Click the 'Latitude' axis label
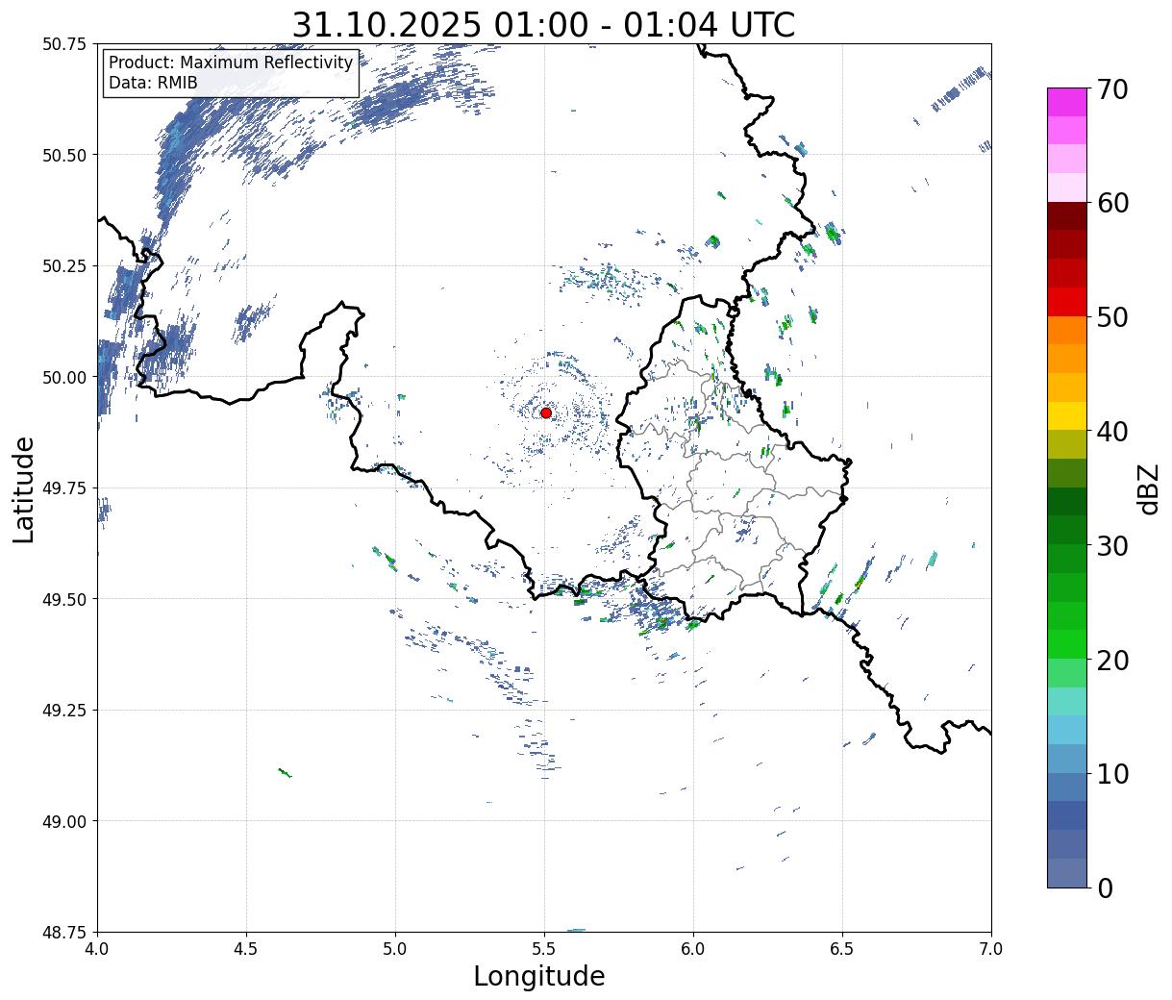The height and width of the screenshot is (1000, 1172). click(24, 488)
